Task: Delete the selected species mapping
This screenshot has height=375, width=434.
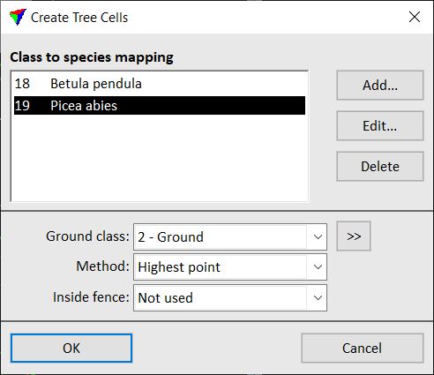Action: click(380, 167)
